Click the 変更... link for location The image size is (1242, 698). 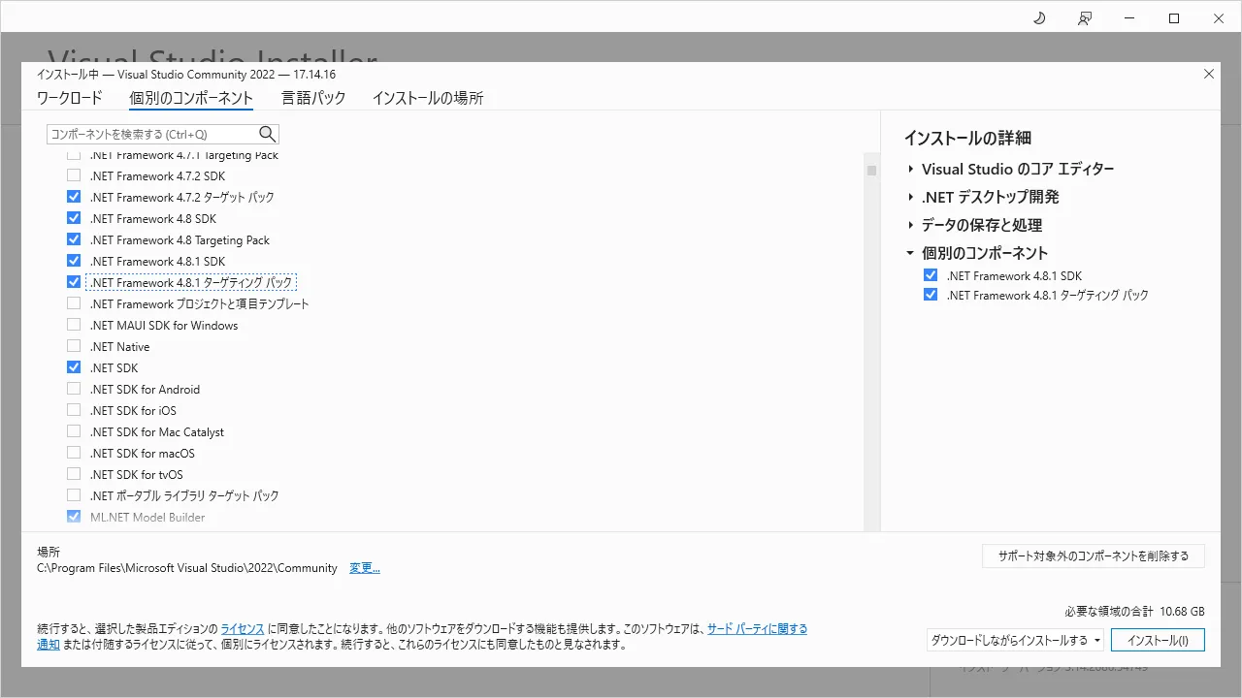364,568
